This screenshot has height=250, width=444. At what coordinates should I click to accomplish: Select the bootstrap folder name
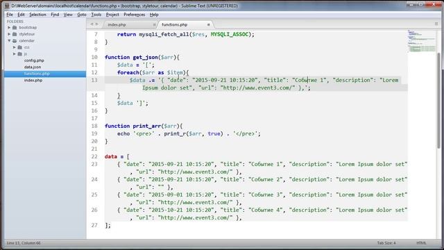click(28, 28)
